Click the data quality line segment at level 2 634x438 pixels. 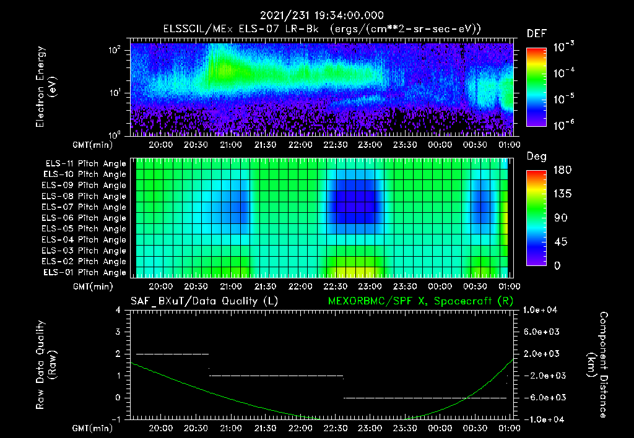(x=173, y=354)
